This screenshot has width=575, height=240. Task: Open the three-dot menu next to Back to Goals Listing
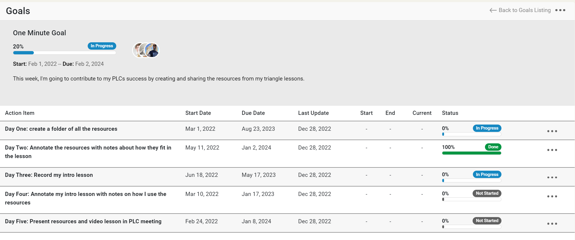(x=560, y=10)
